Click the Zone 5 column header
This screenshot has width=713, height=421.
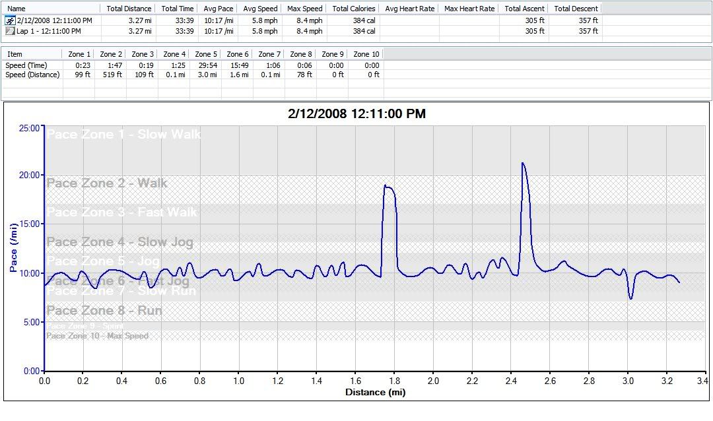[206, 54]
